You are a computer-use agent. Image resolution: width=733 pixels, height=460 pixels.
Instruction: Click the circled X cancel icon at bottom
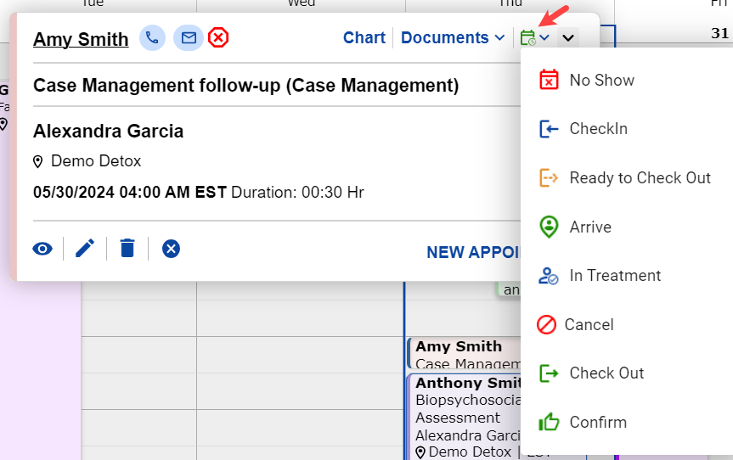pyautogui.click(x=171, y=249)
